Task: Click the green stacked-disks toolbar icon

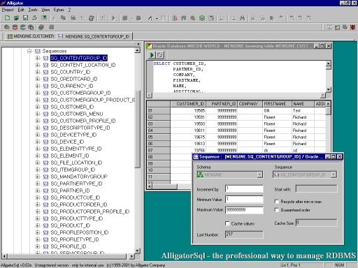Action: [202, 18]
